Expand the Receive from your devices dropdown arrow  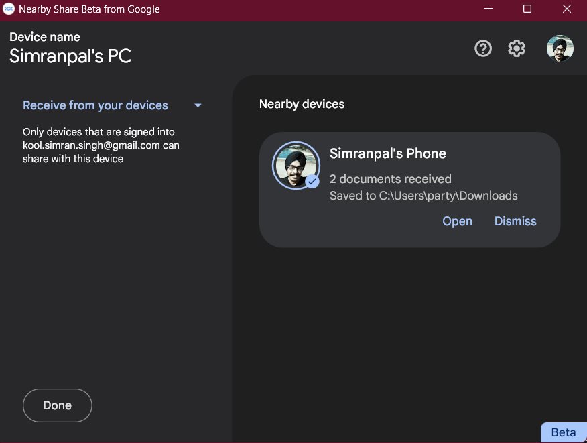coord(198,105)
